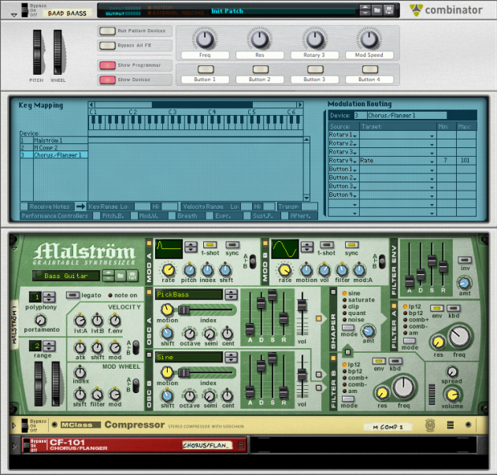Save the Combinator patch with disk icon
The image size is (497, 475).
[x=389, y=10]
